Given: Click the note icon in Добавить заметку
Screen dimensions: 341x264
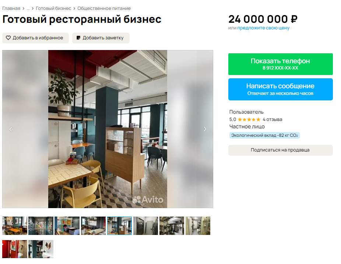Looking at the screenshot, I should 78,38.
